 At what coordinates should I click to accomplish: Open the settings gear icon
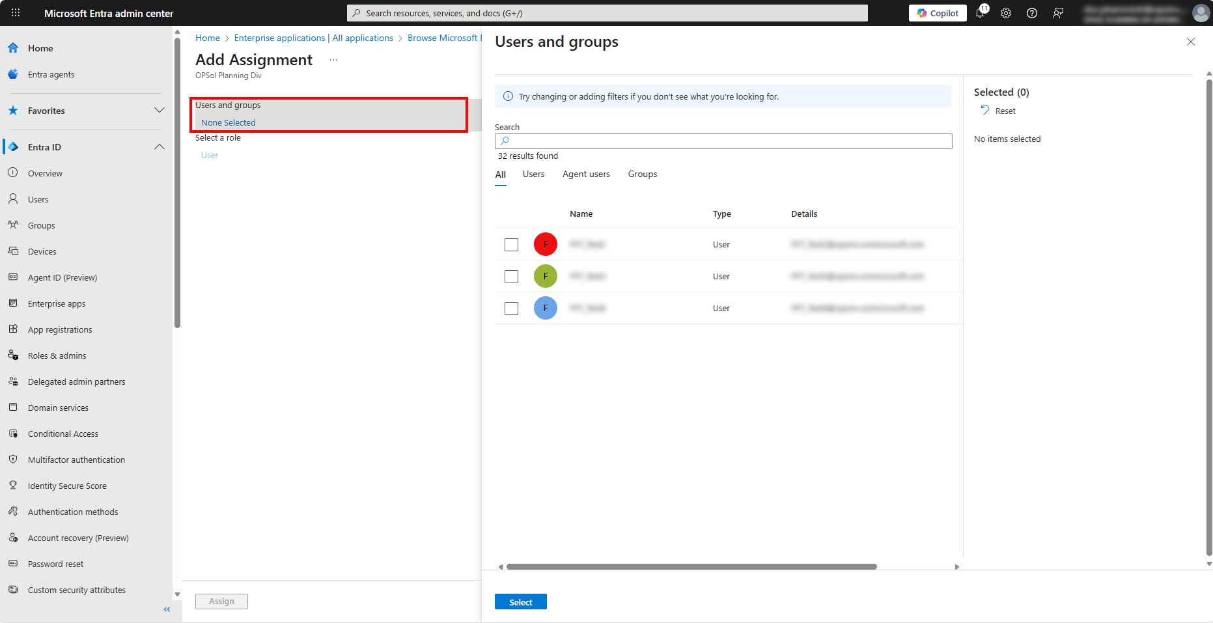(1006, 13)
